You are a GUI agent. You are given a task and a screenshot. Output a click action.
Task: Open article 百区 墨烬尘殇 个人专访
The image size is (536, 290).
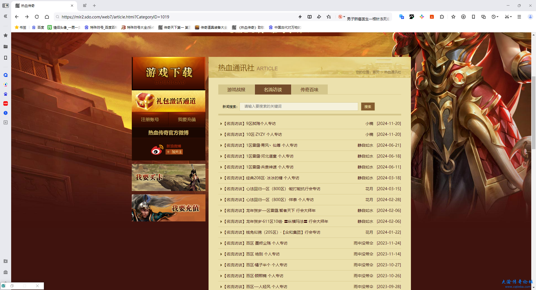click(x=267, y=243)
